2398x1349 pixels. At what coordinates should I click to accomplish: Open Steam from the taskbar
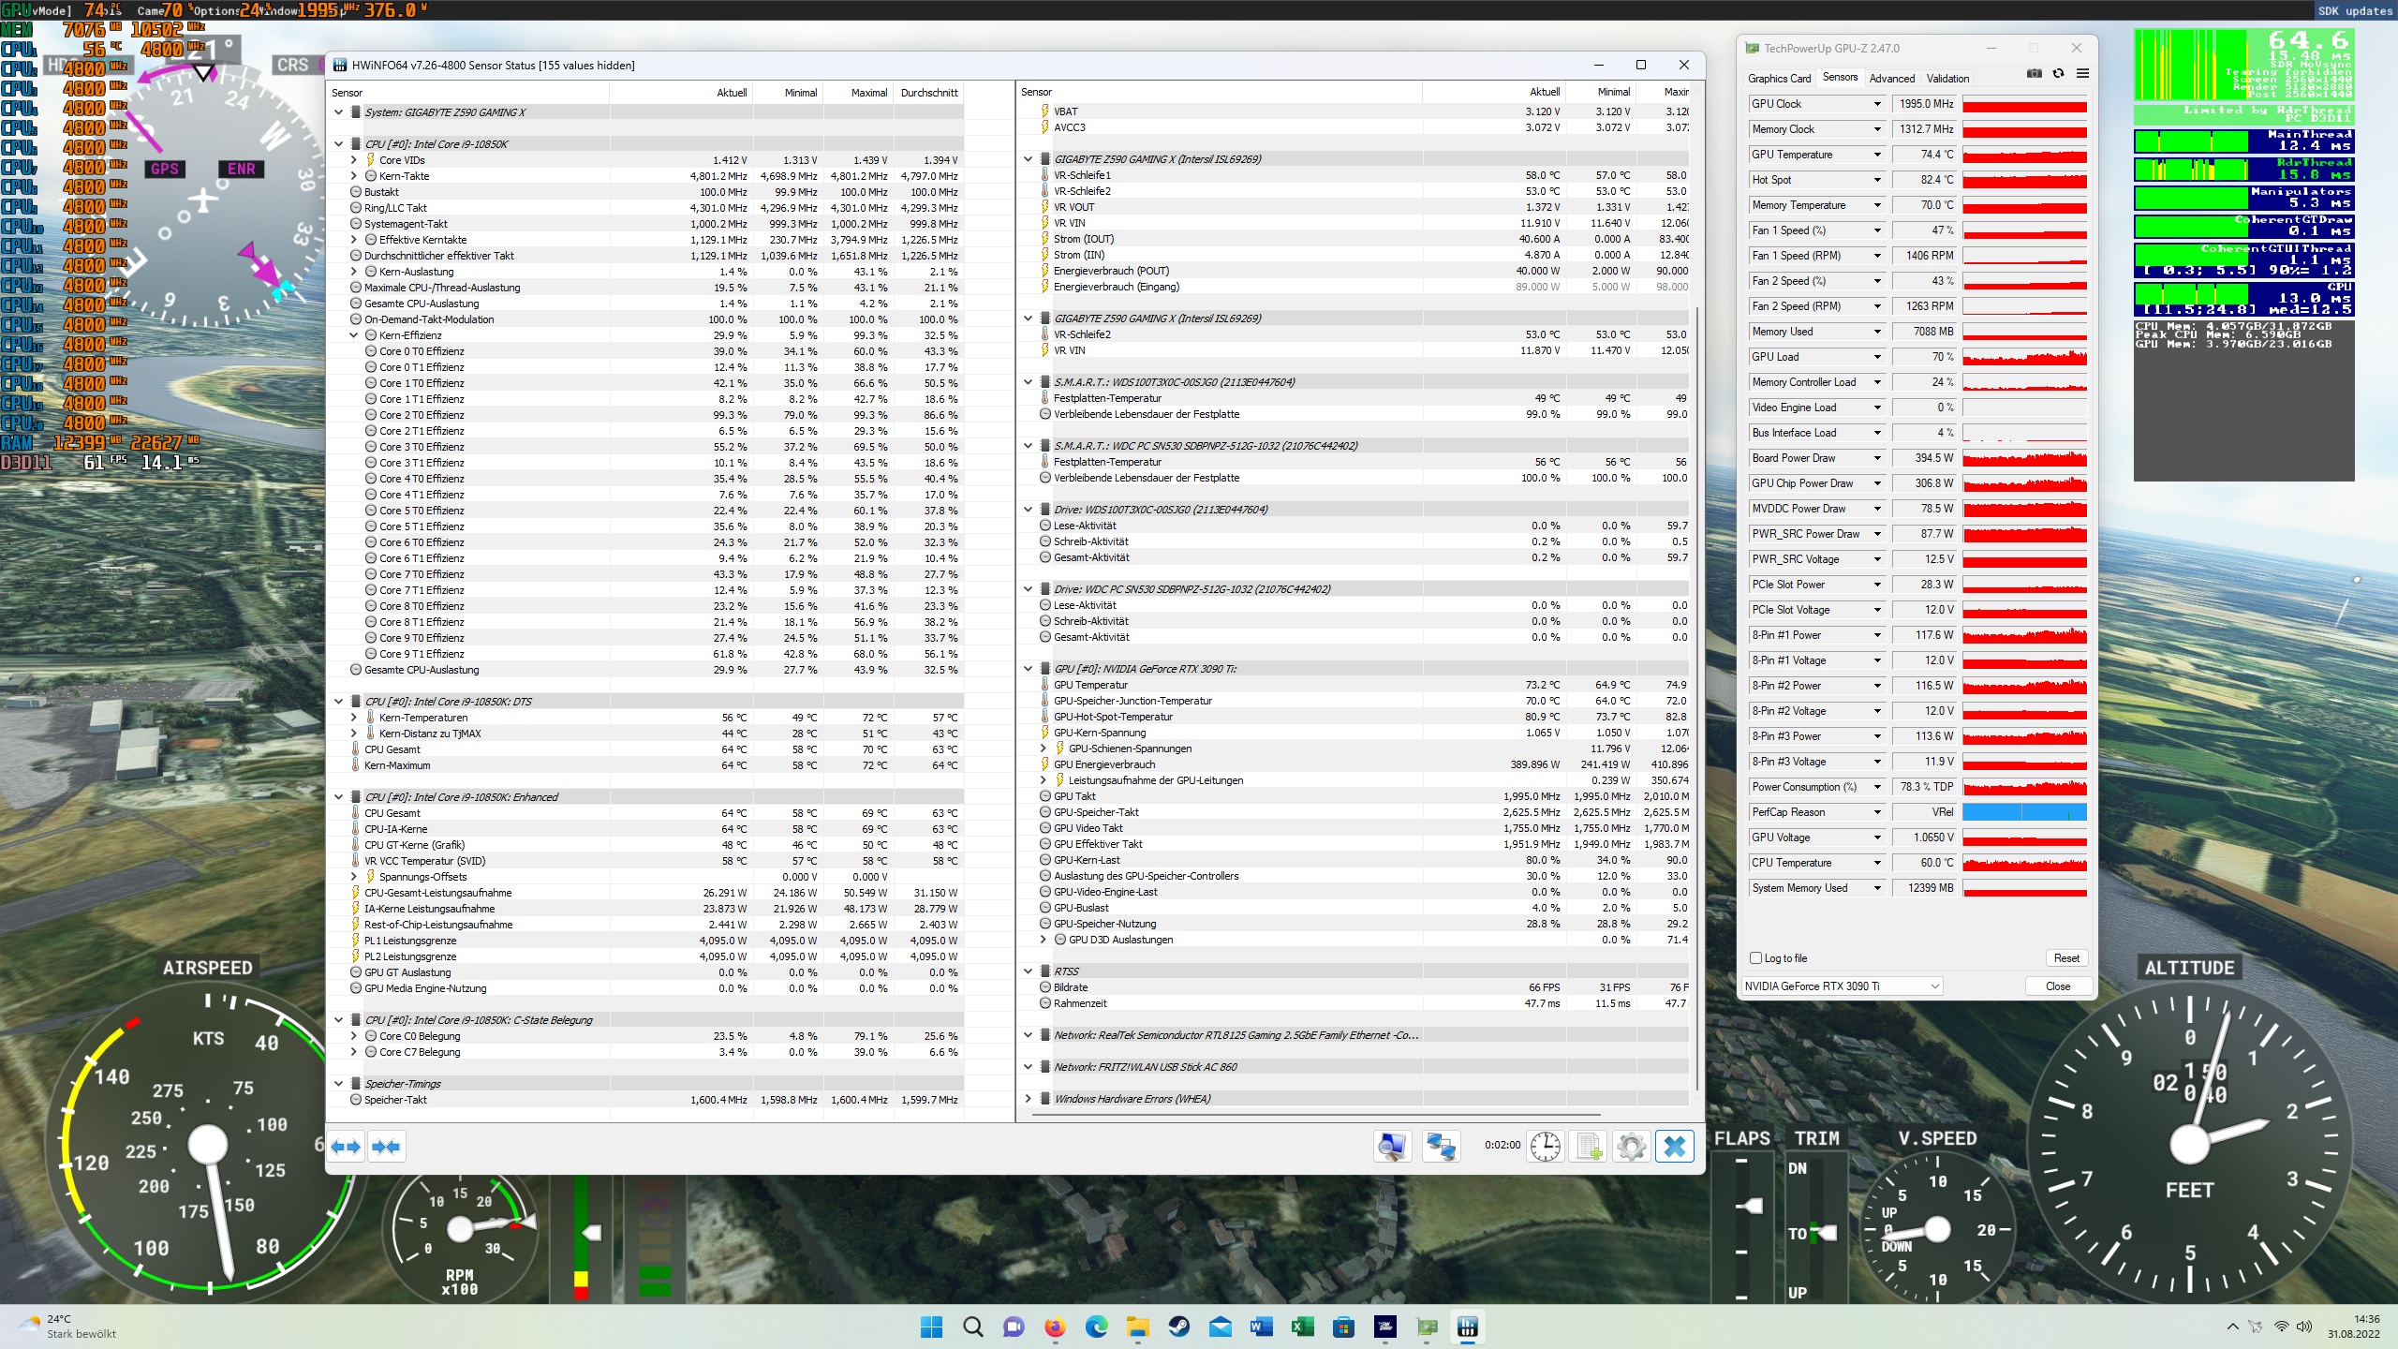coord(1178,1327)
